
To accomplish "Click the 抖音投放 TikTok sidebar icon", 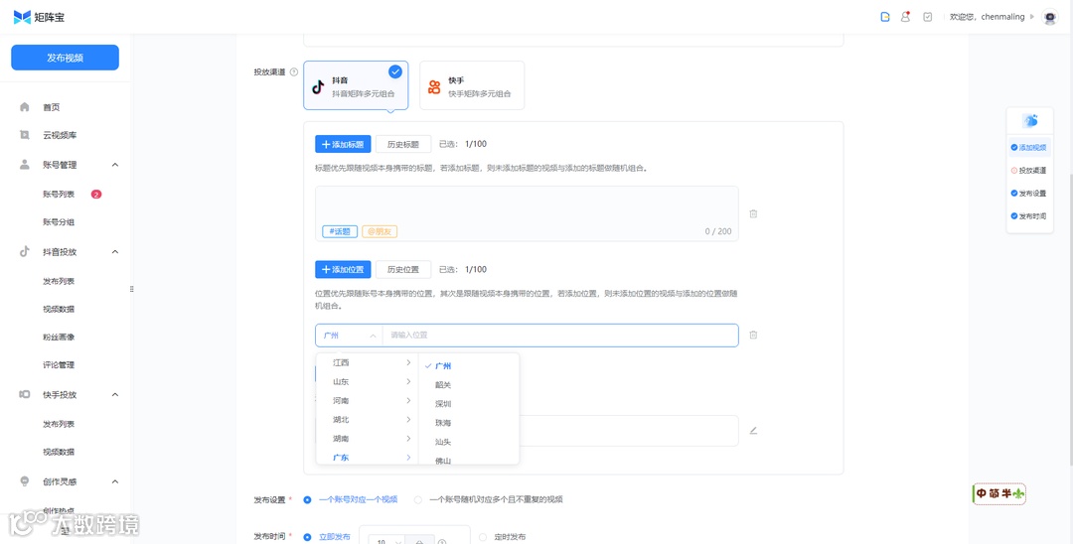I will point(25,251).
